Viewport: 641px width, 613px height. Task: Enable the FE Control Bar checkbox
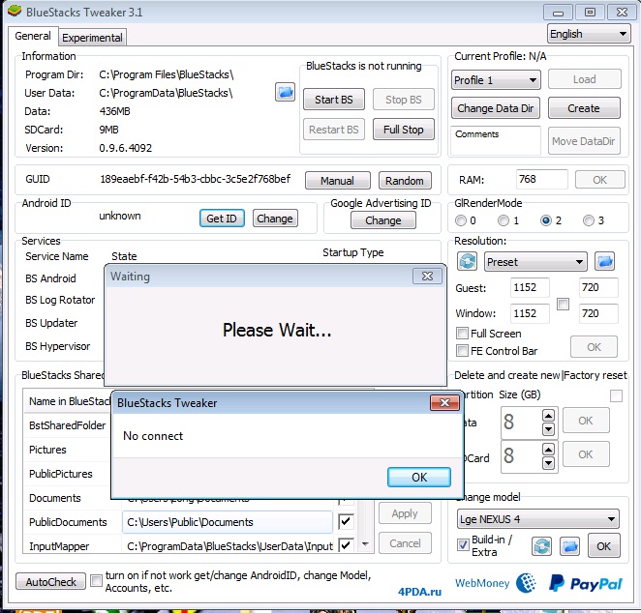[x=463, y=350]
